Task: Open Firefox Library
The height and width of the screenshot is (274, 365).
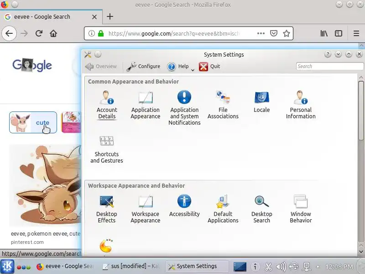Action: click(x=324, y=33)
